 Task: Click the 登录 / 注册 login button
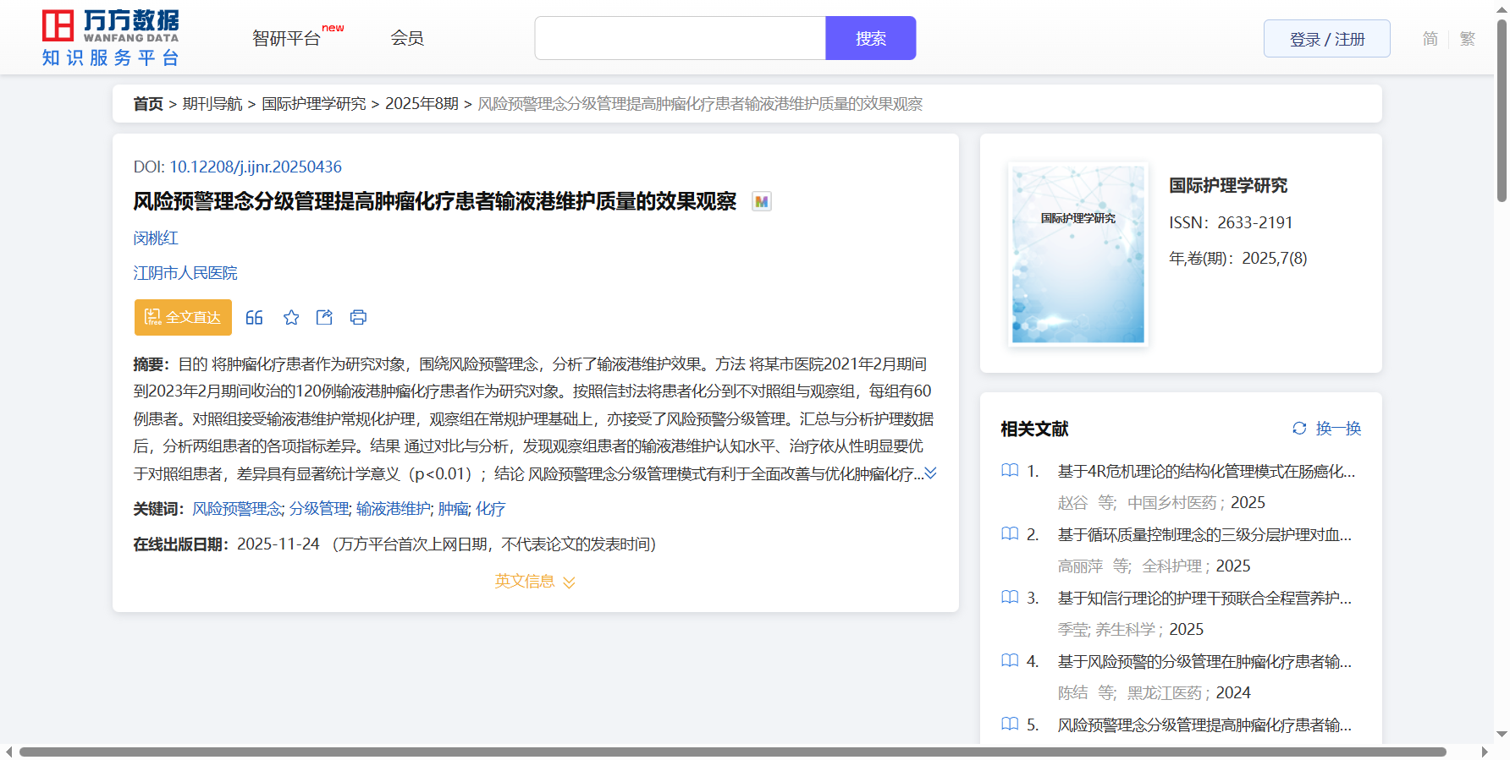coord(1326,39)
